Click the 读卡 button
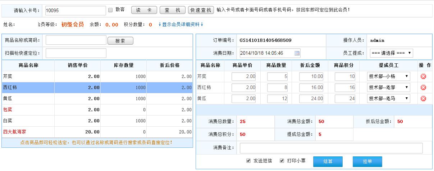 pyautogui.click(x=144, y=10)
